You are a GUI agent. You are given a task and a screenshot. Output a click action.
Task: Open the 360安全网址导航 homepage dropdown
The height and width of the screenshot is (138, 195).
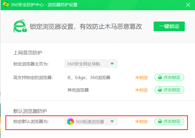click(91, 64)
